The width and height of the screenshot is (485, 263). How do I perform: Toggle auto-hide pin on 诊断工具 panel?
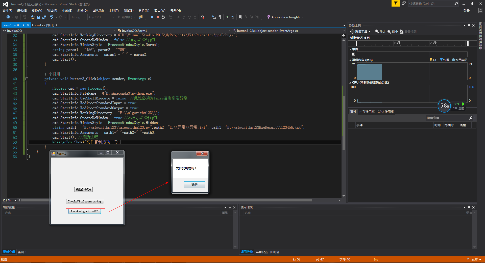click(x=469, y=25)
